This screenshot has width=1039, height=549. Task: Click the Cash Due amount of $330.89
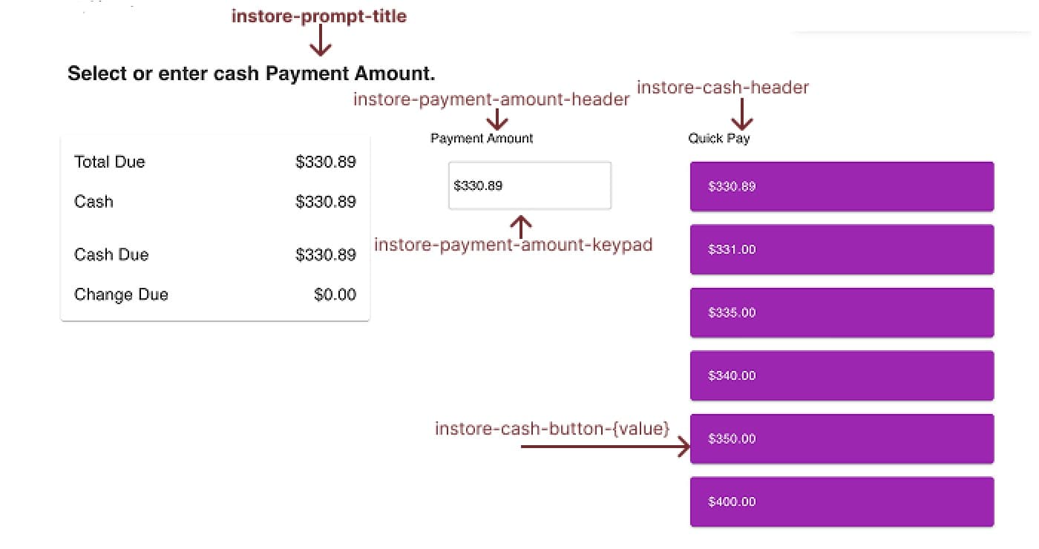(327, 254)
